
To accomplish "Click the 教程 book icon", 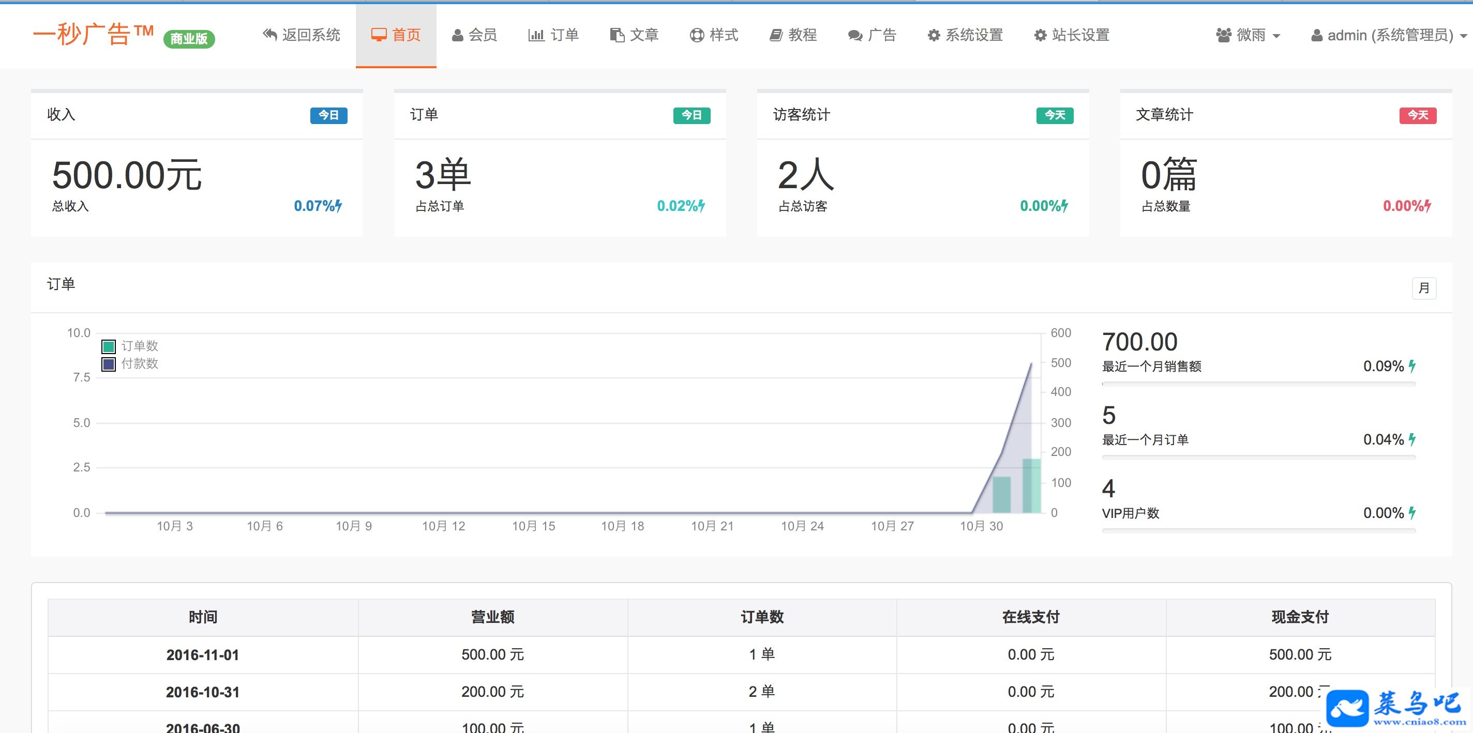I will 776,36.
